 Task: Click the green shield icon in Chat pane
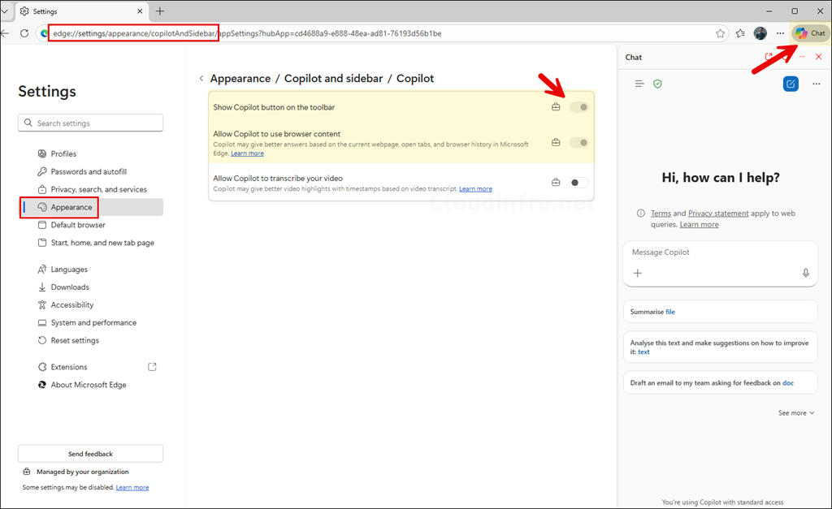coord(657,84)
